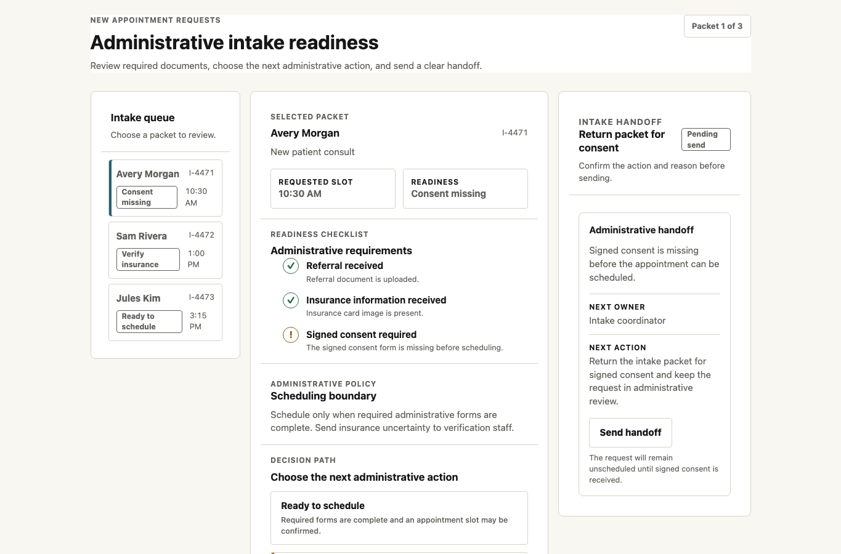Choose the Ready to schedule decision option
The height and width of the screenshot is (554, 841).
pos(399,518)
